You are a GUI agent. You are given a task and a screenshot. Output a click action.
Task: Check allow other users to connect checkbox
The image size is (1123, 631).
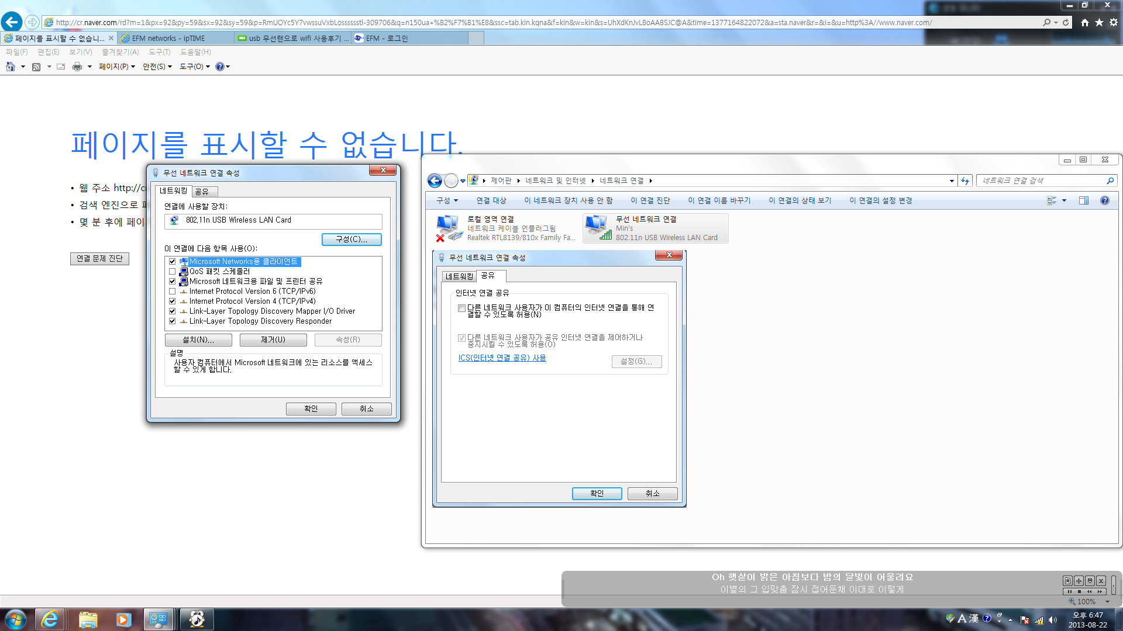coord(461,308)
